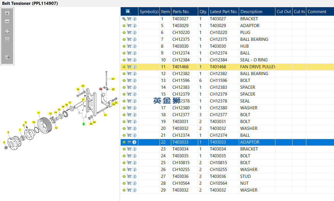Click gear icon for item 25 CH10815
This screenshot has width=334, height=201.
click(x=124, y=163)
